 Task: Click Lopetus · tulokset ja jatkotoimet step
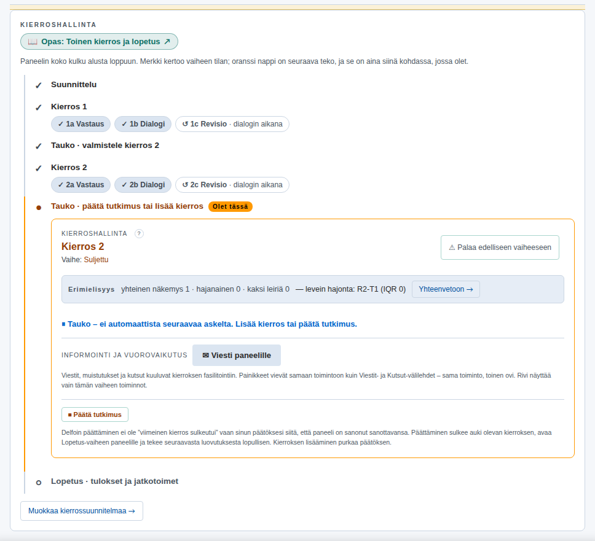(114, 481)
